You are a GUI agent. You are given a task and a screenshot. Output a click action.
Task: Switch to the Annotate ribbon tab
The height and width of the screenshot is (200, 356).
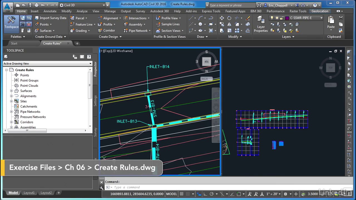point(50,11)
